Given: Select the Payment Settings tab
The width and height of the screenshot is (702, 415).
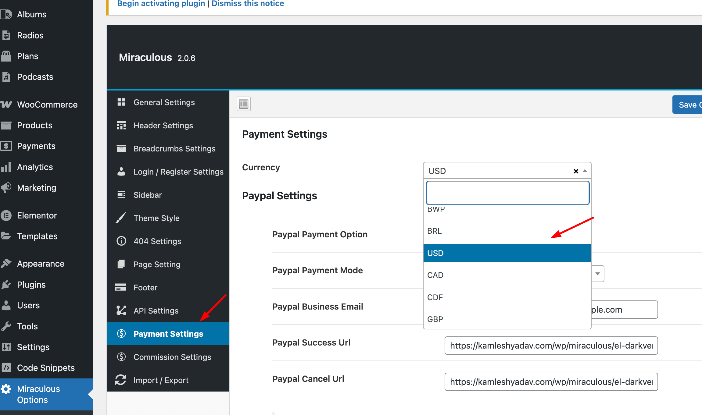Looking at the screenshot, I should point(168,334).
